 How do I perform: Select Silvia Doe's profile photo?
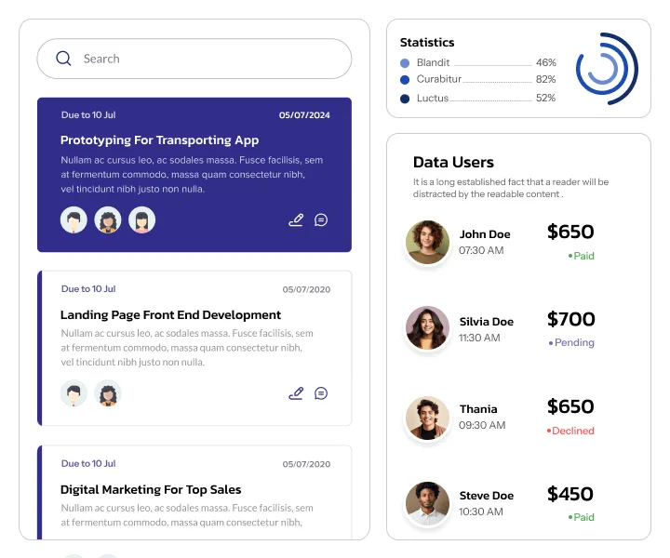(427, 328)
